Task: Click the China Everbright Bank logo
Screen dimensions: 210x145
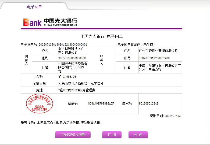Action: click(50, 22)
